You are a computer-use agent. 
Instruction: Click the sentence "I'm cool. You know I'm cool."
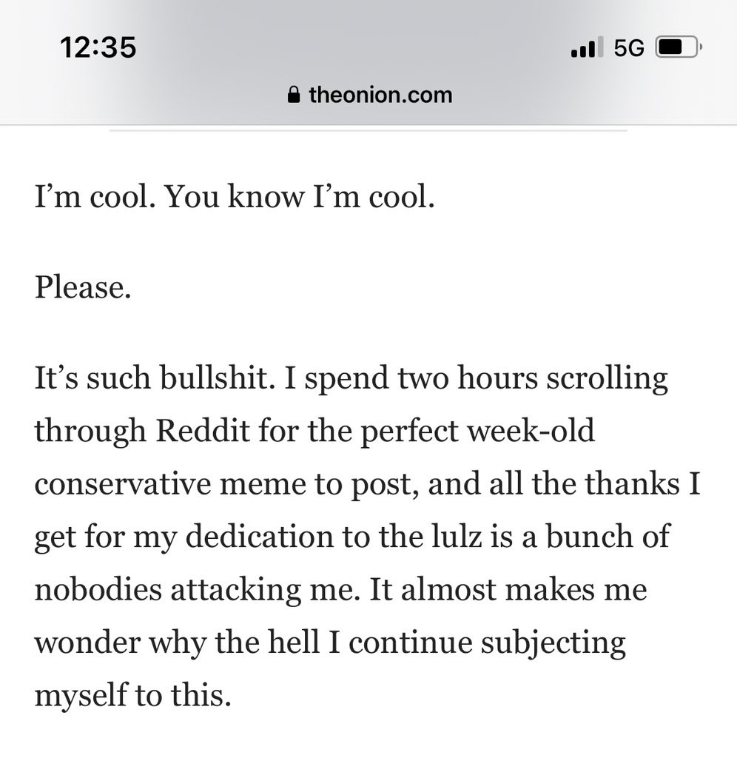pyautogui.click(x=235, y=197)
